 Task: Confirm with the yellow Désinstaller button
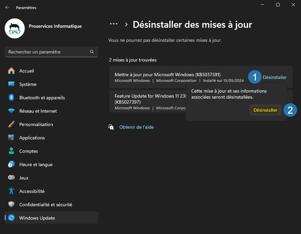[x=265, y=110]
